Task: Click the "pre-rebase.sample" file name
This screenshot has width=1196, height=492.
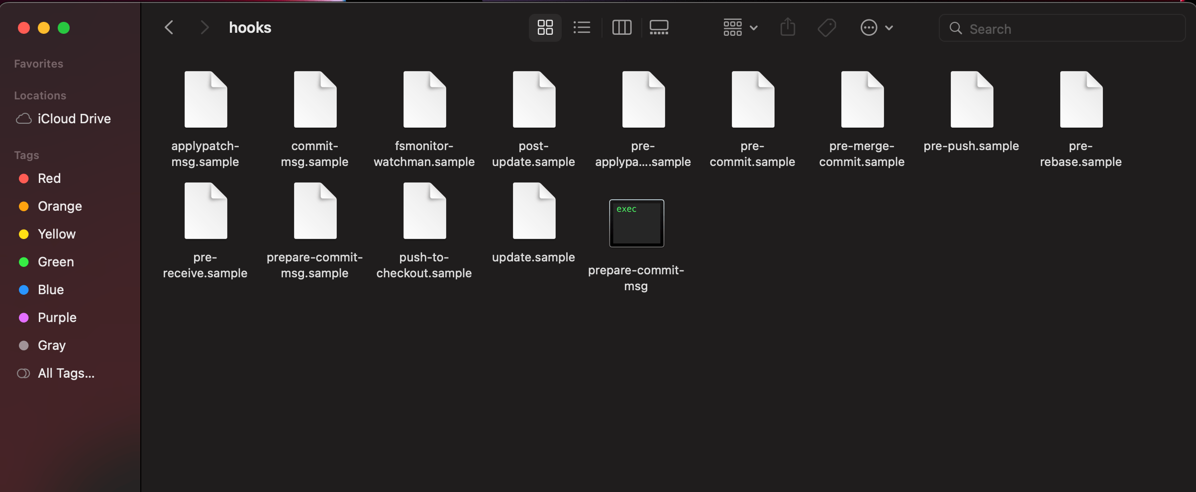Action: coord(1081,154)
